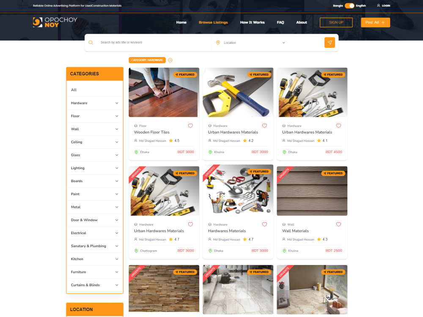Viewport: 423px width, 317px height.
Task: Expand the Electrical category
Action: point(117,233)
